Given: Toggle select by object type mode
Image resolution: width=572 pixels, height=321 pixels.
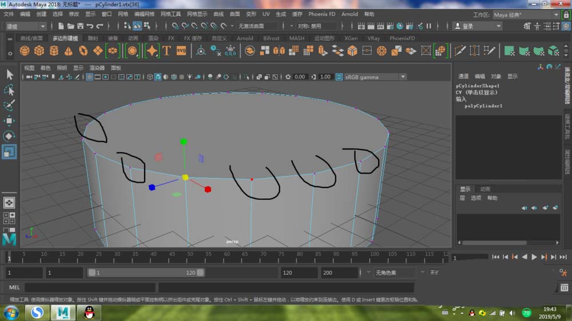Looking at the screenshot, I should click(137, 26).
